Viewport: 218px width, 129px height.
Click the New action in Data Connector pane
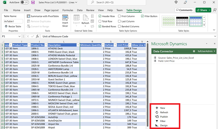[162, 108]
